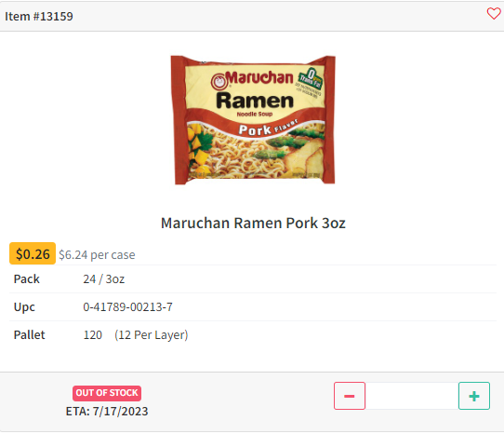Select the 24 / 3oz pack value
Image resolution: width=504 pixels, height=434 pixels.
104,279
